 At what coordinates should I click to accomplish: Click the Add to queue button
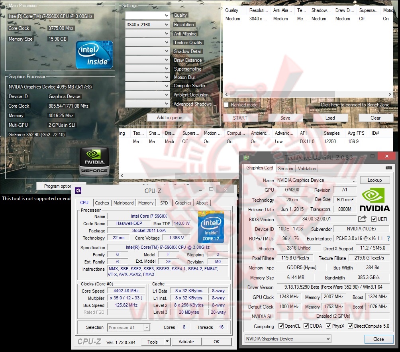[170, 118]
